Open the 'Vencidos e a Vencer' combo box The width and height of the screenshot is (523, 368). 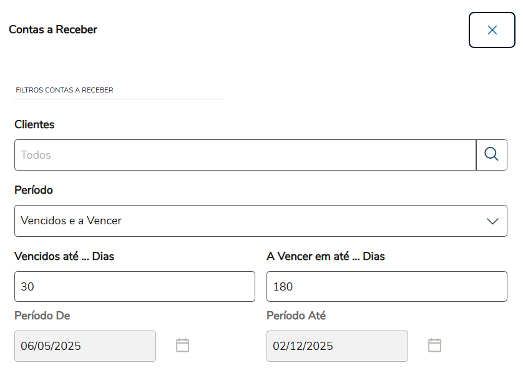click(x=250, y=221)
